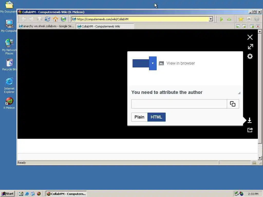The image size is (263, 197).
Task: Click the status bar security lock icon
Action: pos(254,162)
